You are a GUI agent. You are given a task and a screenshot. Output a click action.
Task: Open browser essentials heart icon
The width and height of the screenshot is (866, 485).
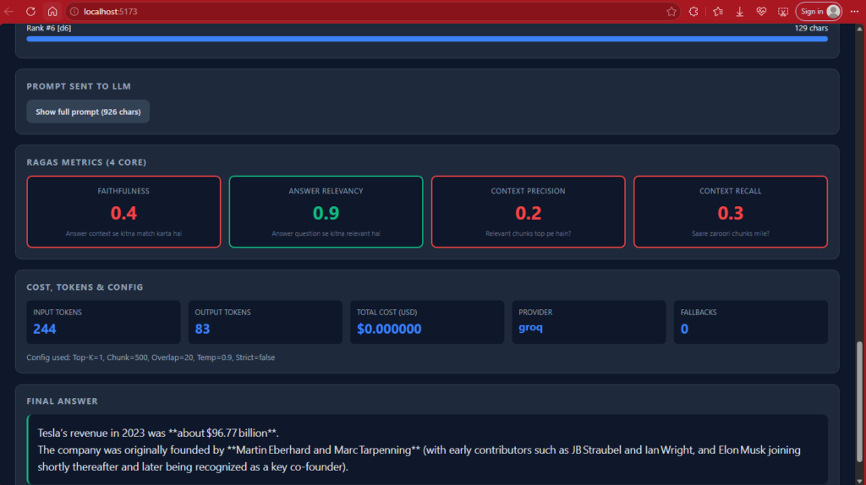click(x=761, y=12)
